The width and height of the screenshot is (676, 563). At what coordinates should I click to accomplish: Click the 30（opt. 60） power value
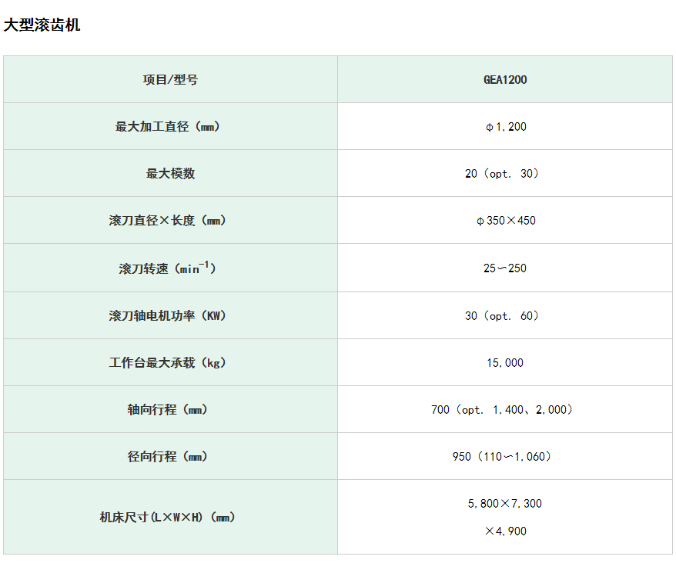[505, 316]
